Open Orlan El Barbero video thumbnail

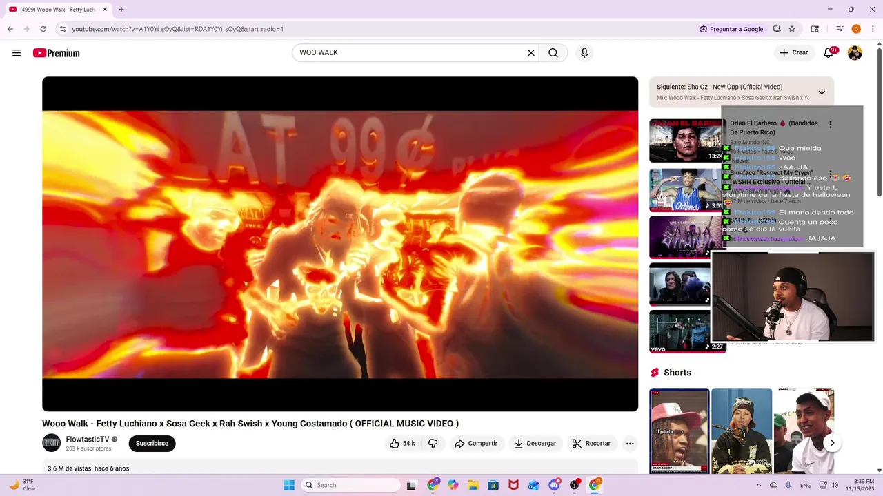[686, 141]
